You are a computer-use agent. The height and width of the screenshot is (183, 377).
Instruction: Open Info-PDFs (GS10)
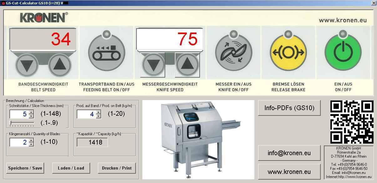point(289,108)
